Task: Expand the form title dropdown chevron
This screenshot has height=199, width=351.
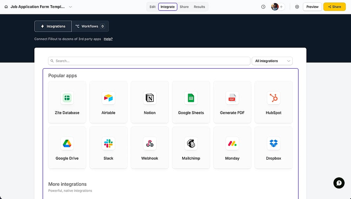Action: (70, 7)
